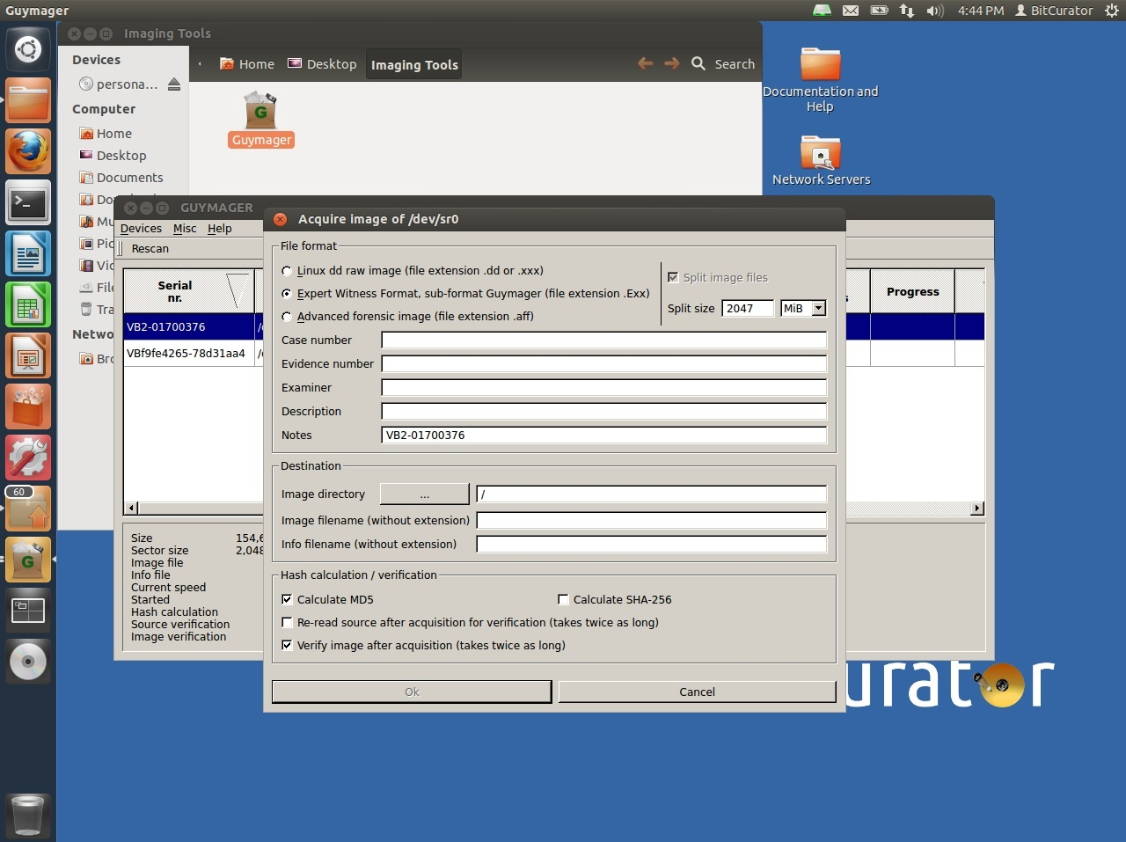
Task: Open the Help menu in Guymager
Action: [220, 228]
